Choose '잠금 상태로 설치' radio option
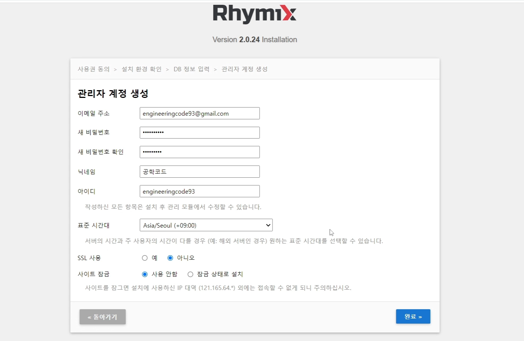The width and height of the screenshot is (524, 341). 190,274
